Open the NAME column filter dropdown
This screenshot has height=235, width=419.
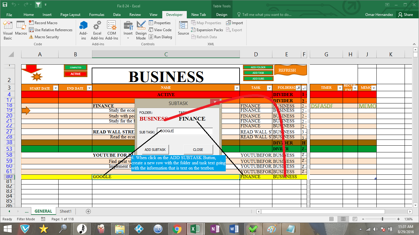pos(237,88)
